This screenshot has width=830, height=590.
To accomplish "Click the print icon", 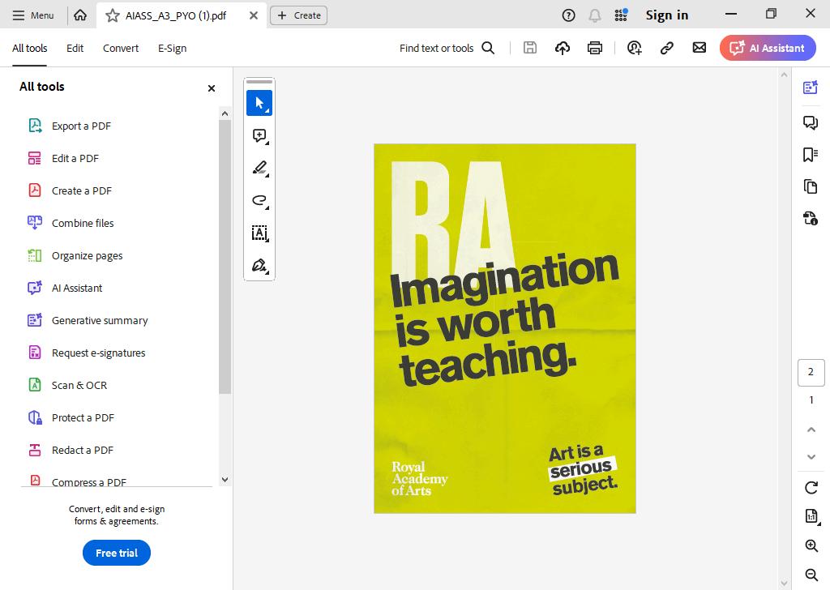I will 595,48.
